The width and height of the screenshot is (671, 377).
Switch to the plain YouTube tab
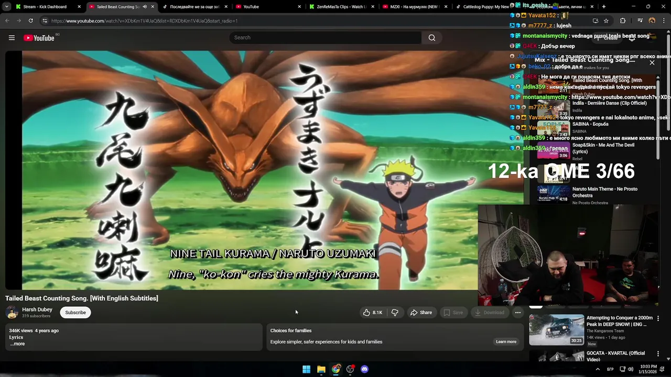point(268,7)
